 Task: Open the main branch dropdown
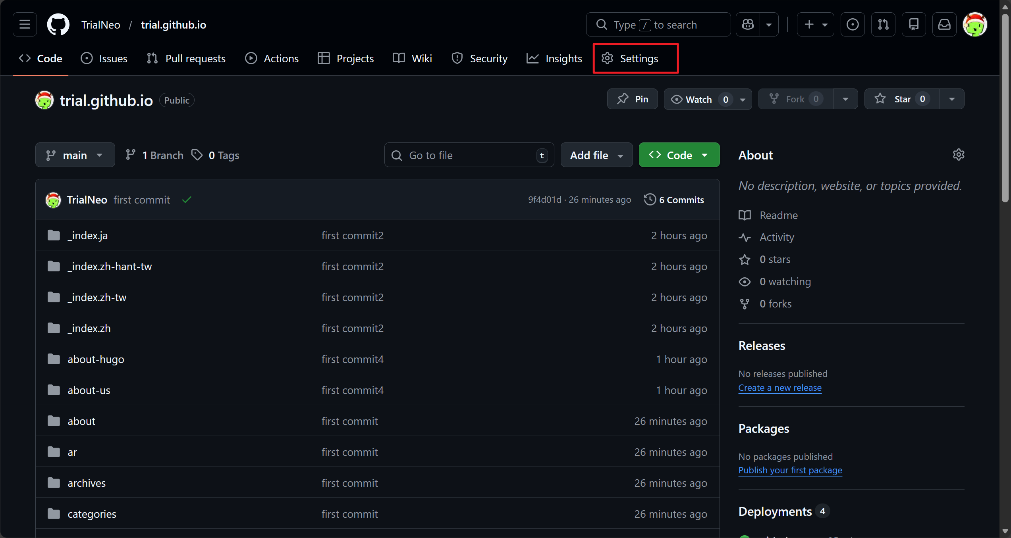[x=75, y=155]
